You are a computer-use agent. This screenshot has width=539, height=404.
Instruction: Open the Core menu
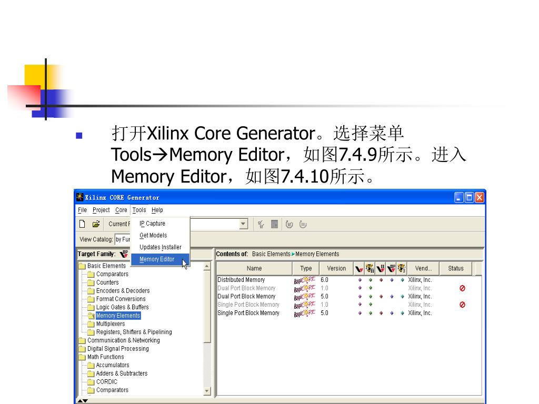(121, 210)
